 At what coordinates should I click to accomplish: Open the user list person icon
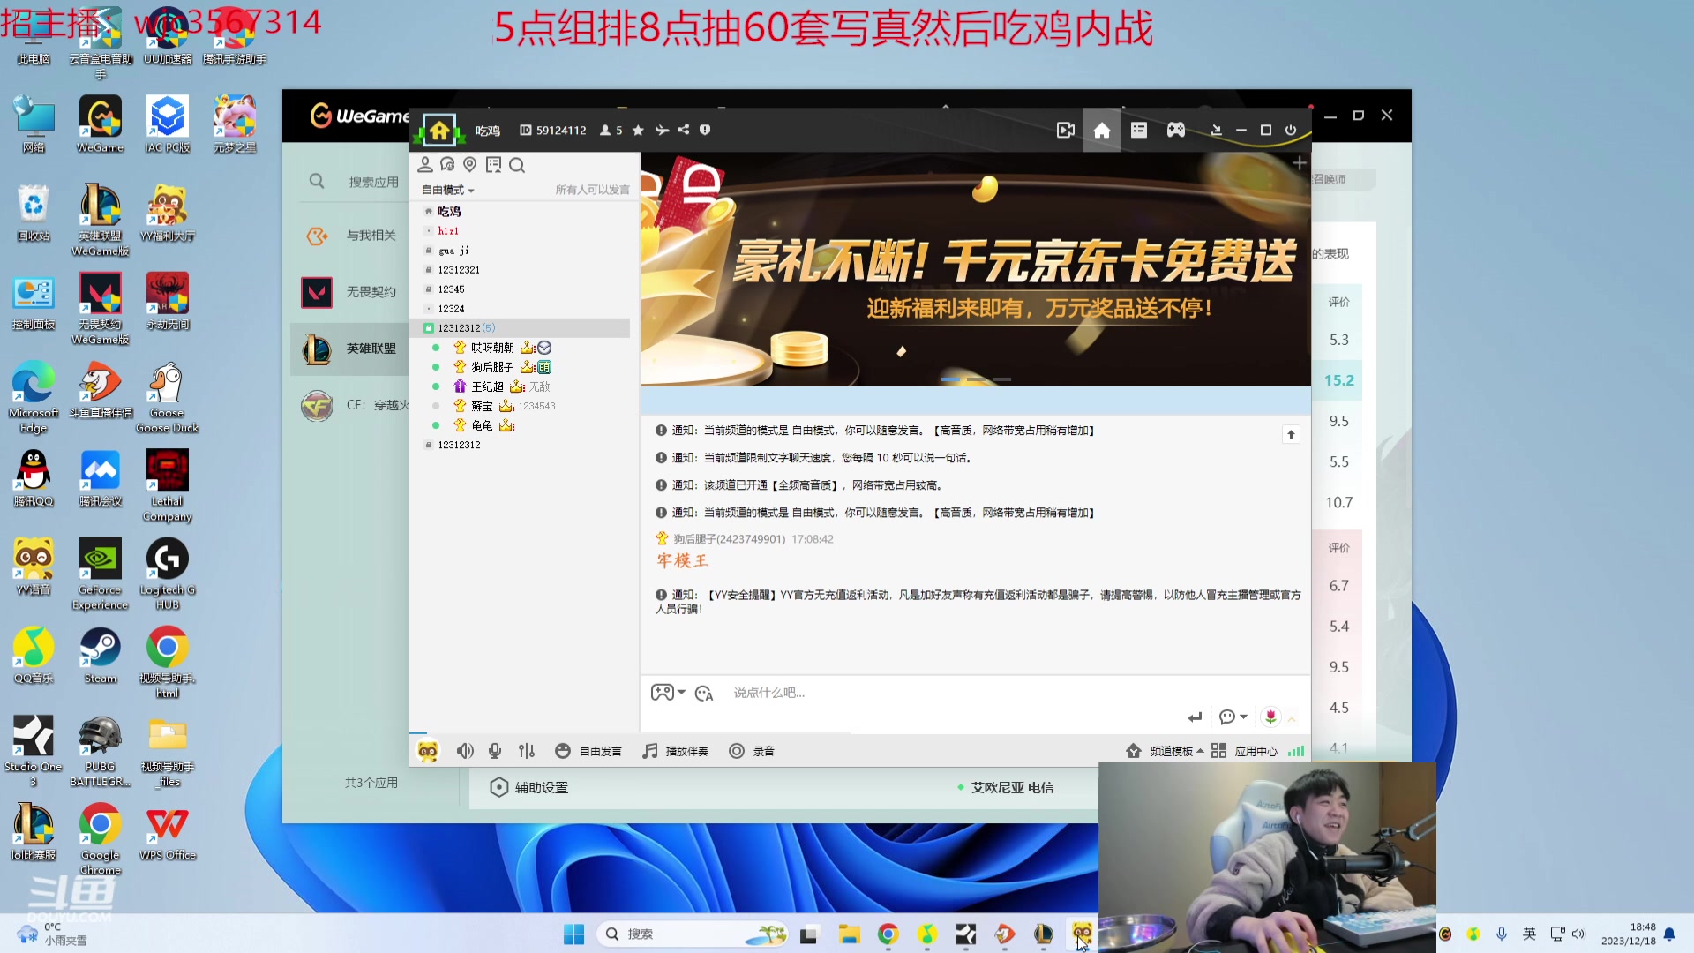coord(425,165)
